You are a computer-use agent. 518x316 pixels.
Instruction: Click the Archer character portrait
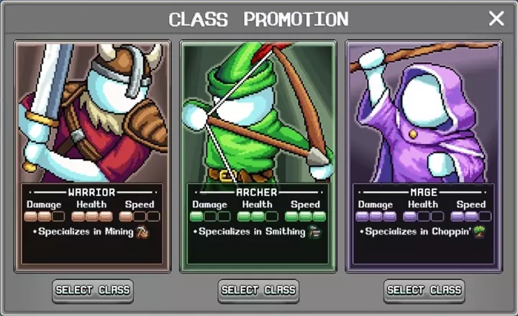point(258,113)
